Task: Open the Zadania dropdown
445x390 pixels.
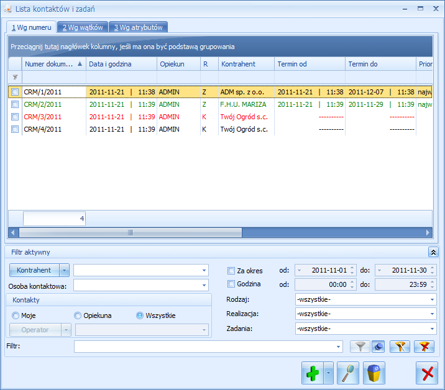Action: coord(432,329)
